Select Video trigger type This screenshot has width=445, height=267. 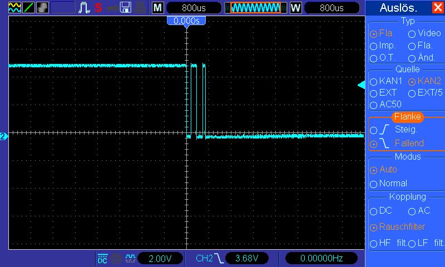tap(412, 33)
